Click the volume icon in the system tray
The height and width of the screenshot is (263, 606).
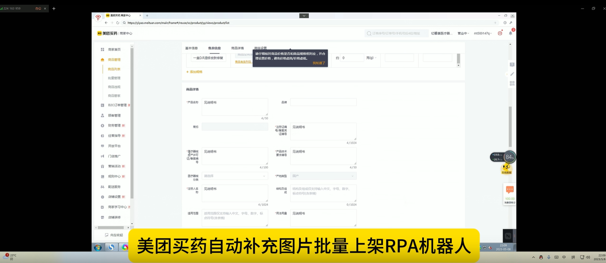[x=588, y=257]
